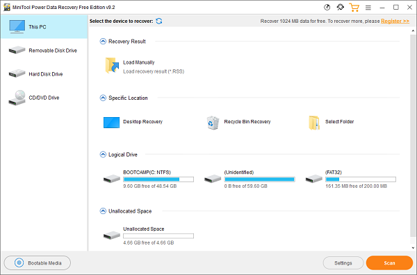417x275 pixels.
Task: Open the shopping cart upgrade icon
Action: click(x=354, y=7)
